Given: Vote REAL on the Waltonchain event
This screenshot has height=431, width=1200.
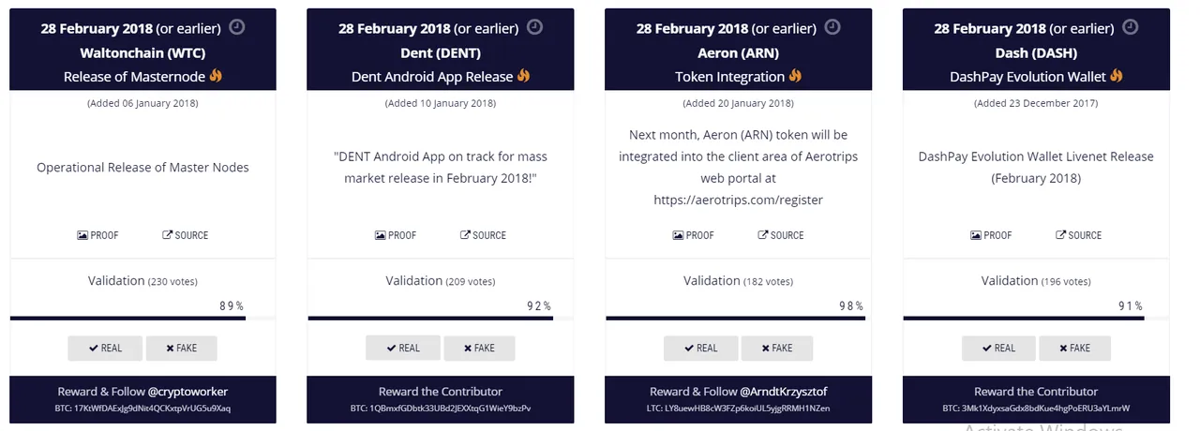Looking at the screenshot, I should click(x=105, y=348).
